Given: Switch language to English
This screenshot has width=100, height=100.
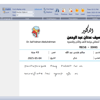Looking at the screenshot, I should click(7, 9).
